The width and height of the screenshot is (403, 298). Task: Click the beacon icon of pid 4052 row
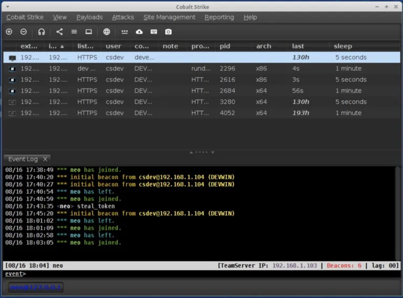point(12,113)
